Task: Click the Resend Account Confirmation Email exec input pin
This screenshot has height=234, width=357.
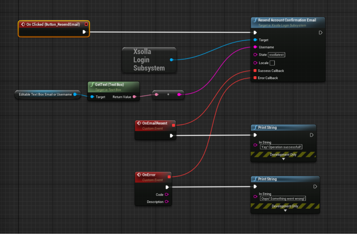Action: pos(255,33)
